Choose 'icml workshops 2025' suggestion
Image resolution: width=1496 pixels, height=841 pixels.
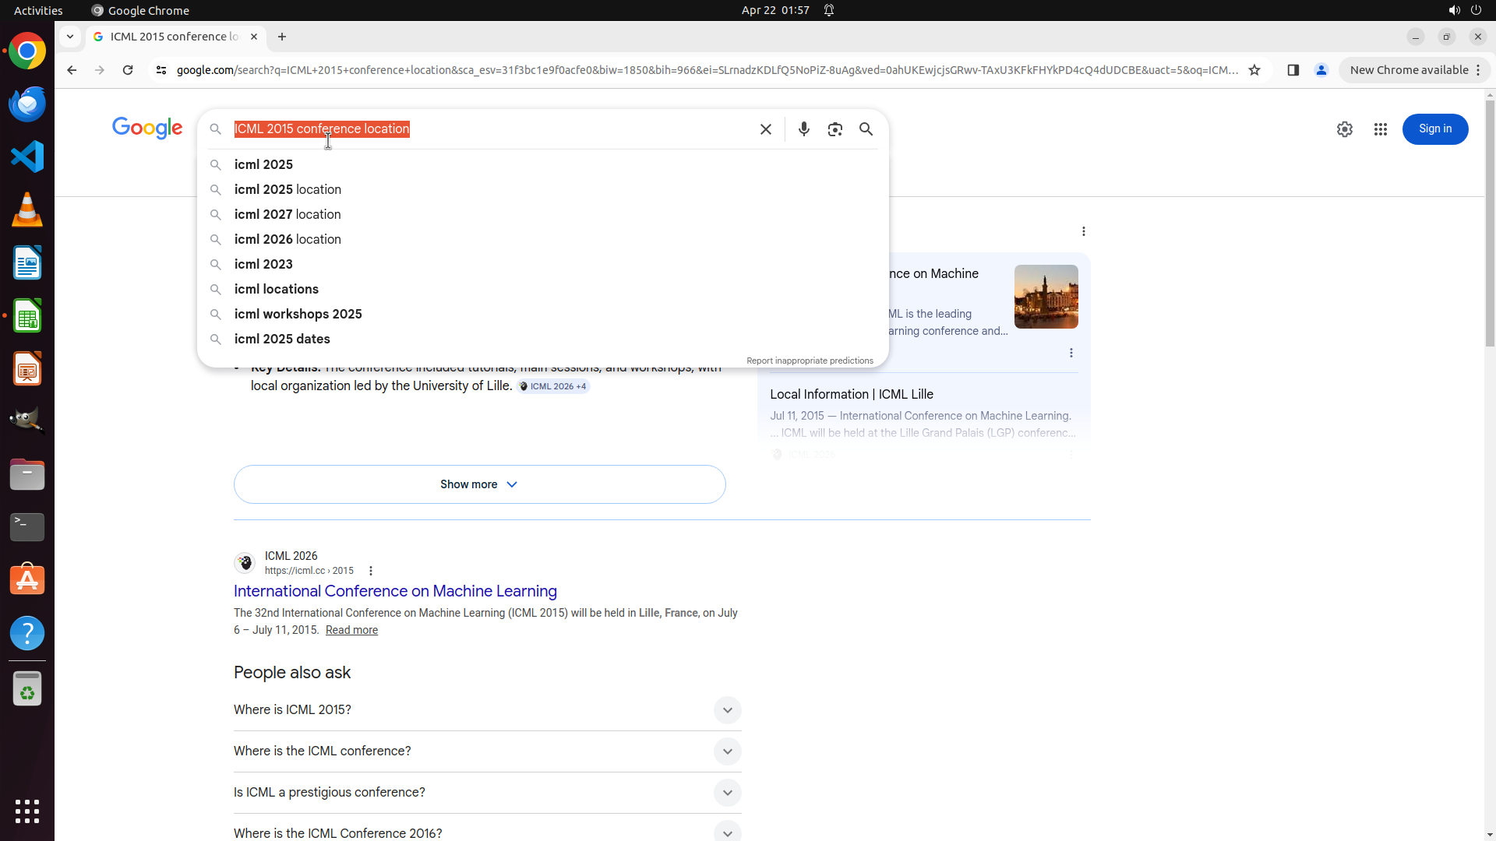coord(298,314)
